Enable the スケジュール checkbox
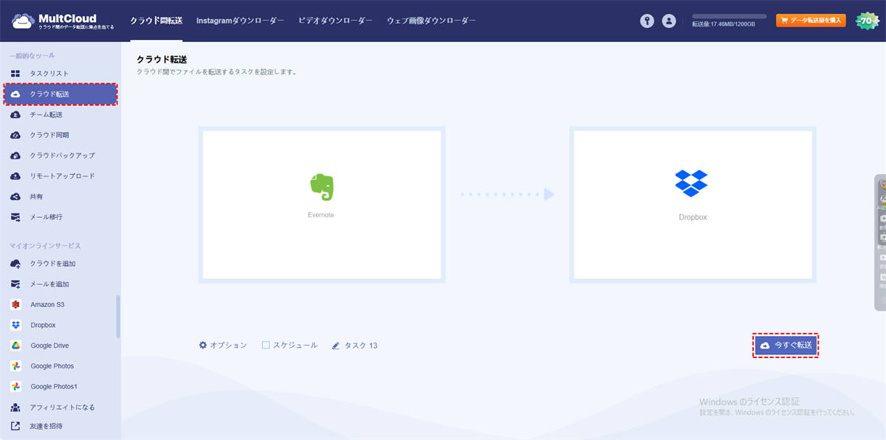The height and width of the screenshot is (440, 886). click(x=266, y=345)
